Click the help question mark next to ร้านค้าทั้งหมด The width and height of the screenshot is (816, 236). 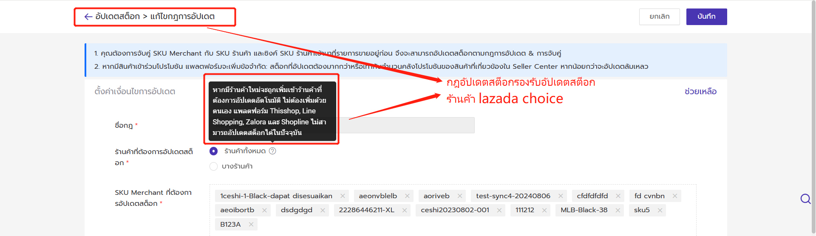click(272, 151)
